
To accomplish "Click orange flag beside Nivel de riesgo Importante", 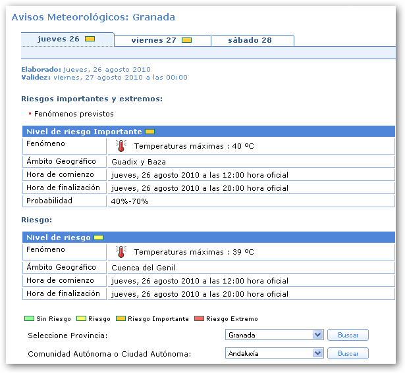I will click(149, 132).
